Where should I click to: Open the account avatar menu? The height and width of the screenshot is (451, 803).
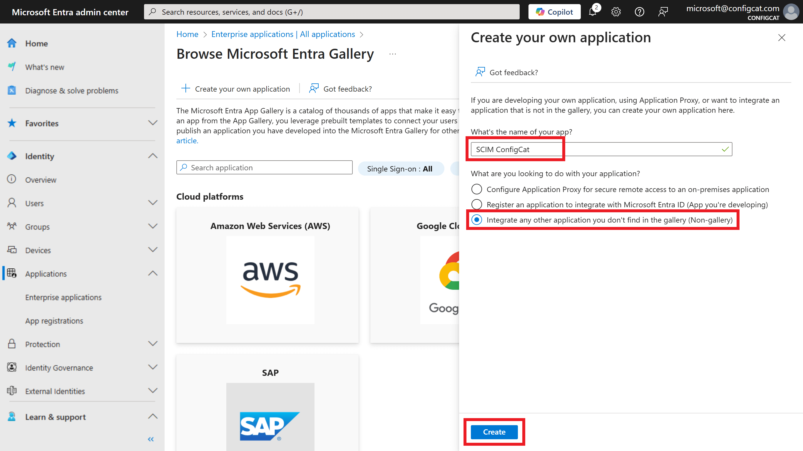(791, 12)
